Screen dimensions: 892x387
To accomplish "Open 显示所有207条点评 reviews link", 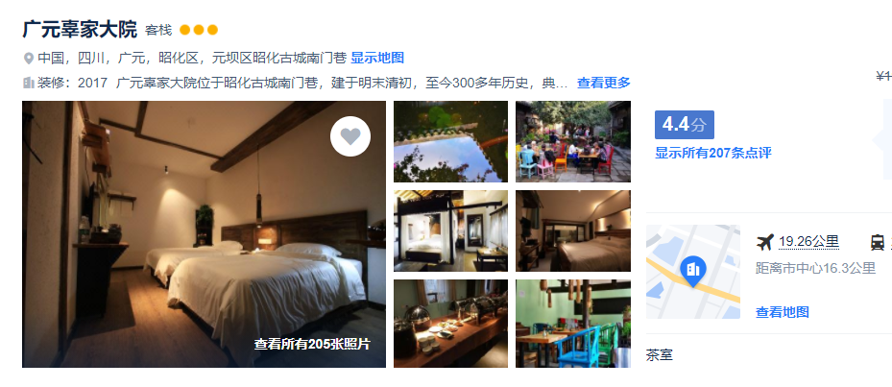I will click(712, 153).
